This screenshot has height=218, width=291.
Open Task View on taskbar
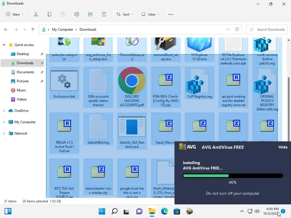click(127, 211)
